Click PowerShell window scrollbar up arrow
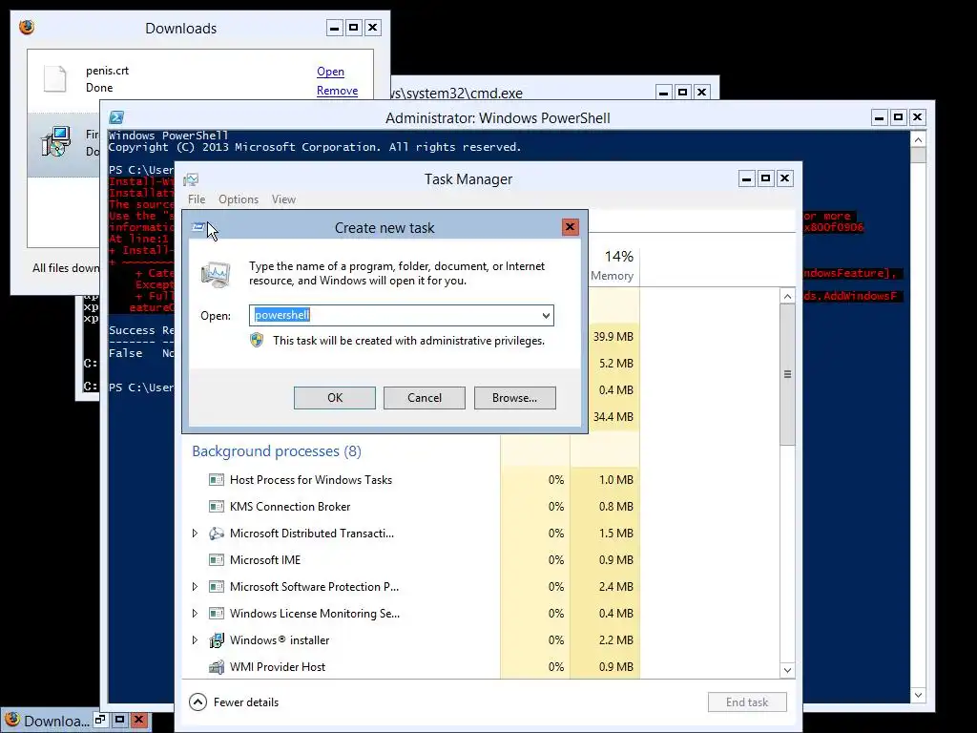 tap(919, 139)
